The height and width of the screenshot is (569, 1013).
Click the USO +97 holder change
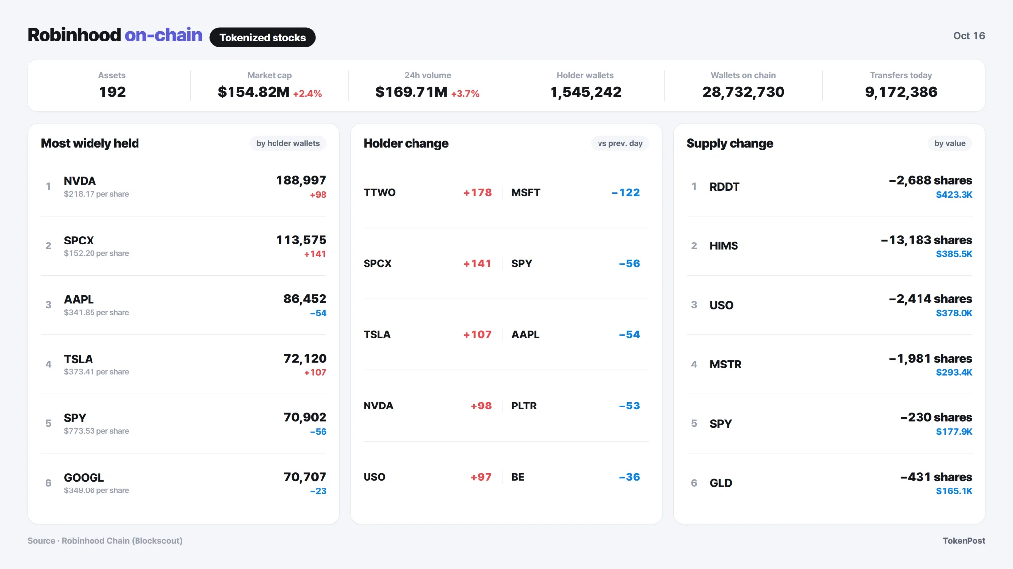point(481,477)
